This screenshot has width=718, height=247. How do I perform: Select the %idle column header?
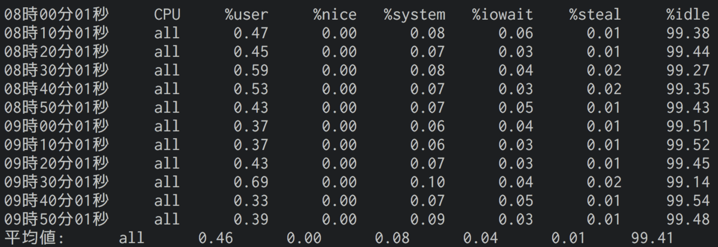pyautogui.click(x=687, y=15)
